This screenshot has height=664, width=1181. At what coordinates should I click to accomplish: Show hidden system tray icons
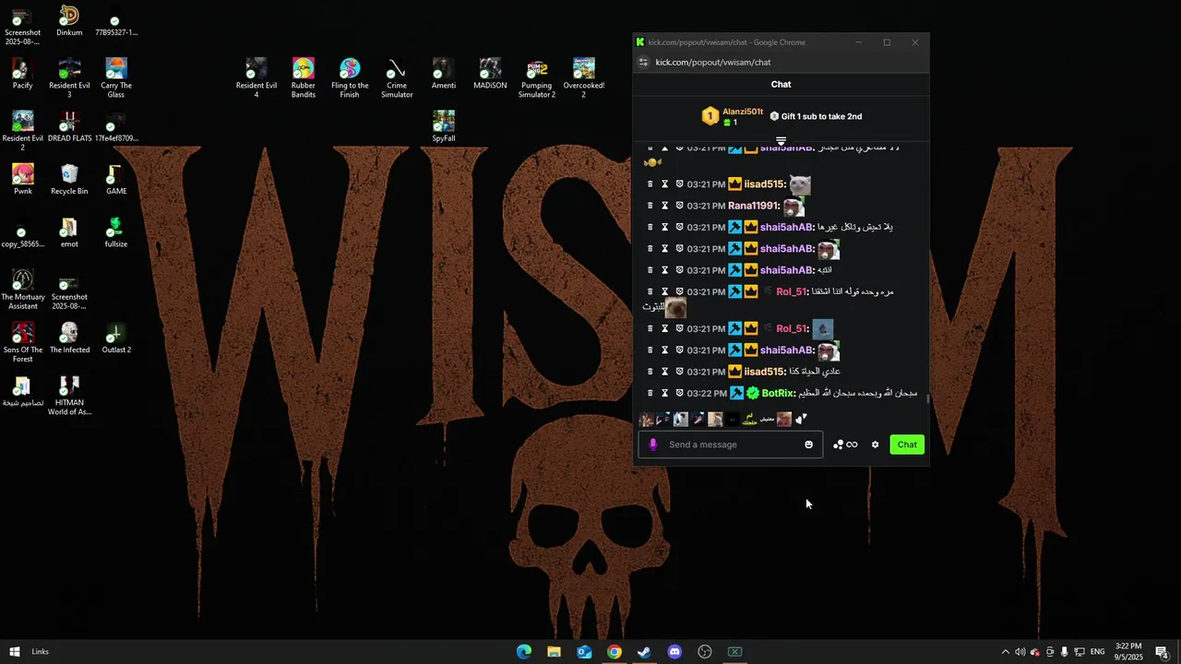[x=1006, y=652]
